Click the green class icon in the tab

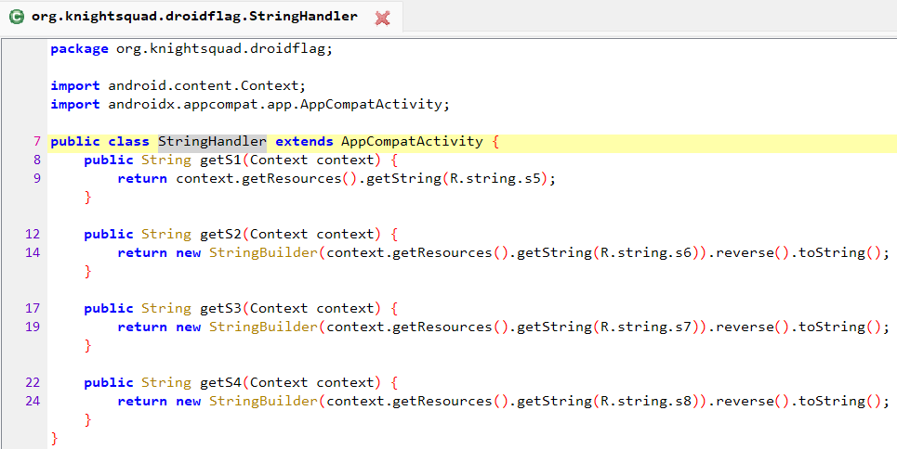(x=17, y=17)
